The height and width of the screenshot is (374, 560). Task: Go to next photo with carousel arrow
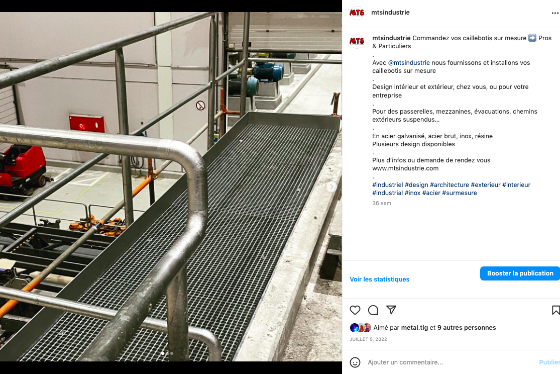tap(332, 186)
